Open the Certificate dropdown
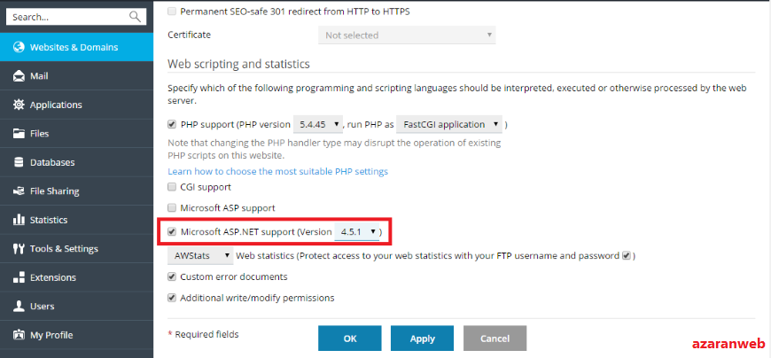Screen dimensions: 771x358 click(407, 35)
